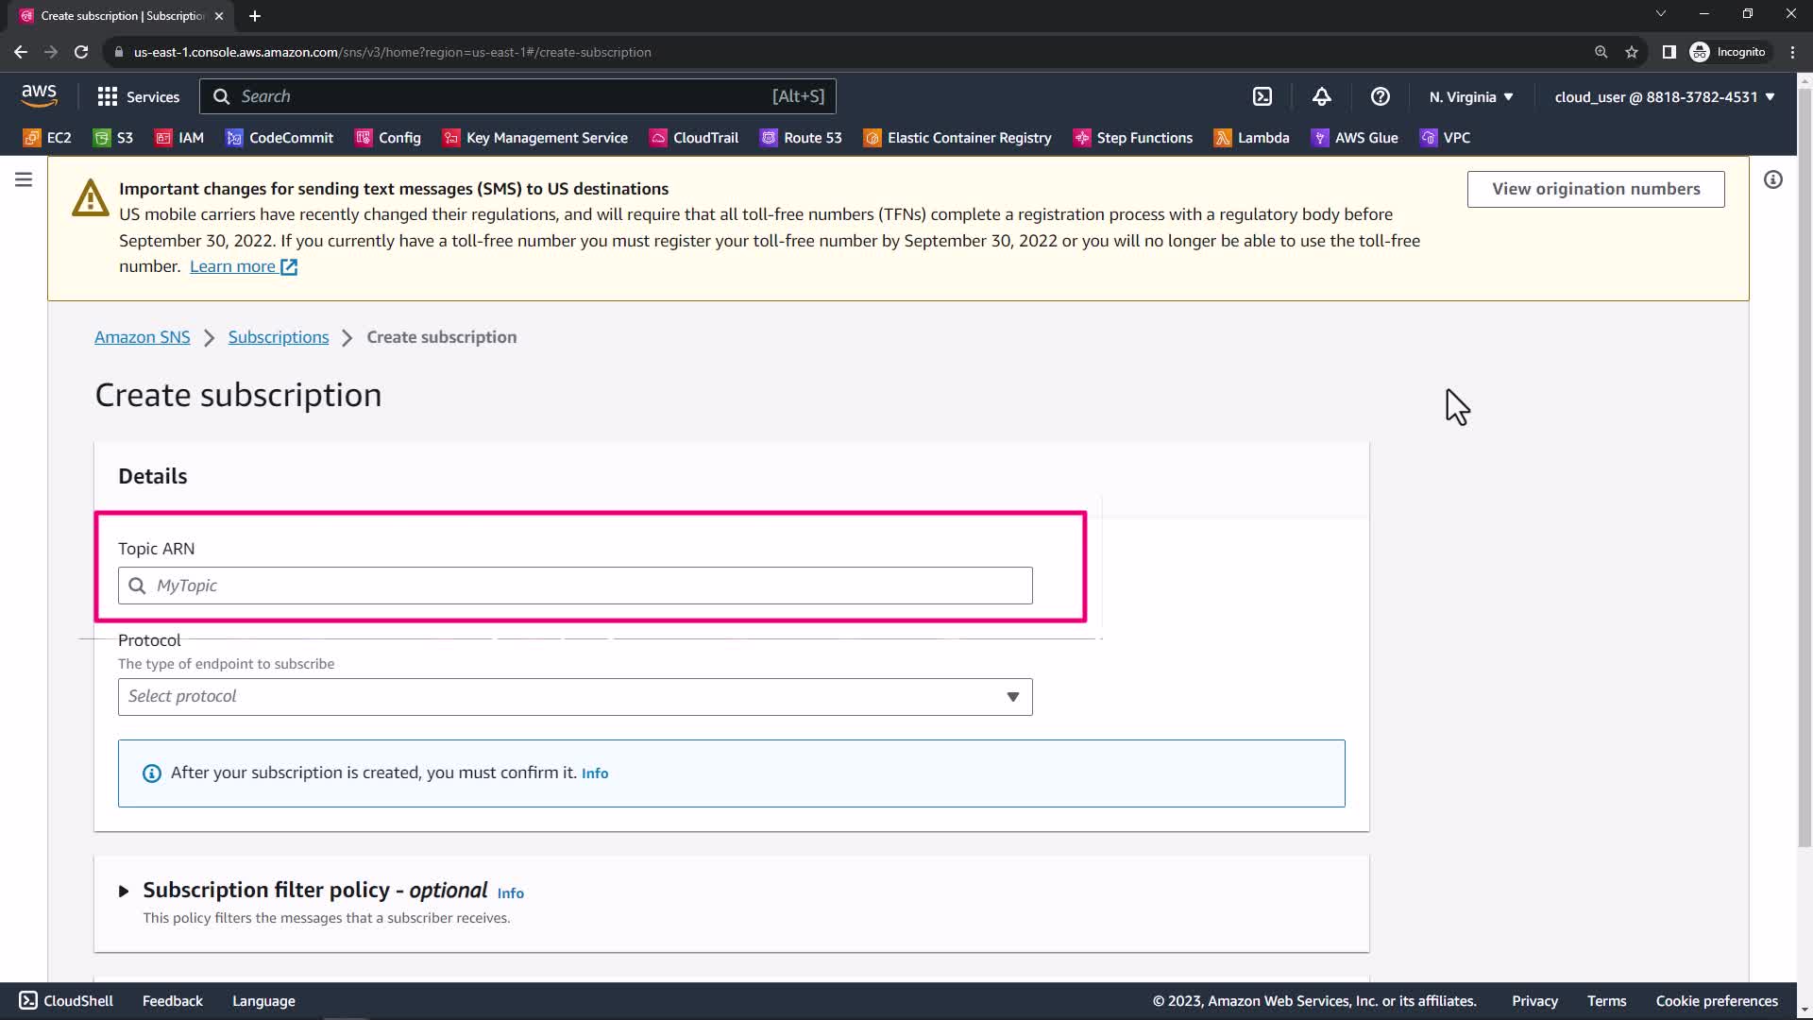Open the N. Virginia region selector
The image size is (1813, 1020).
click(x=1470, y=96)
